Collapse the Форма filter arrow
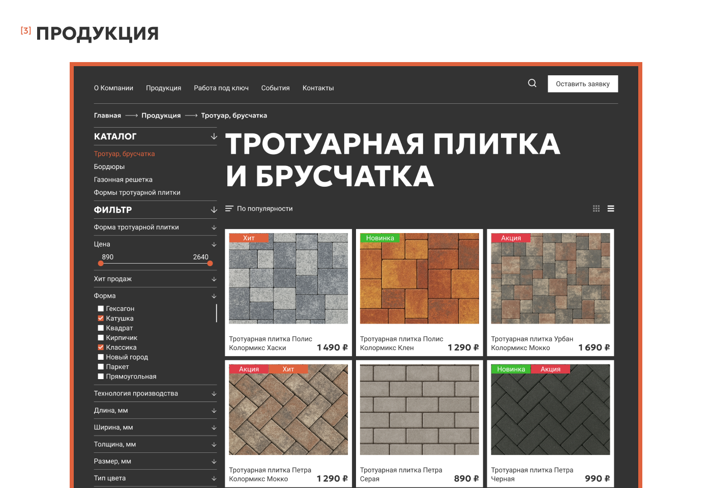 pos(214,296)
